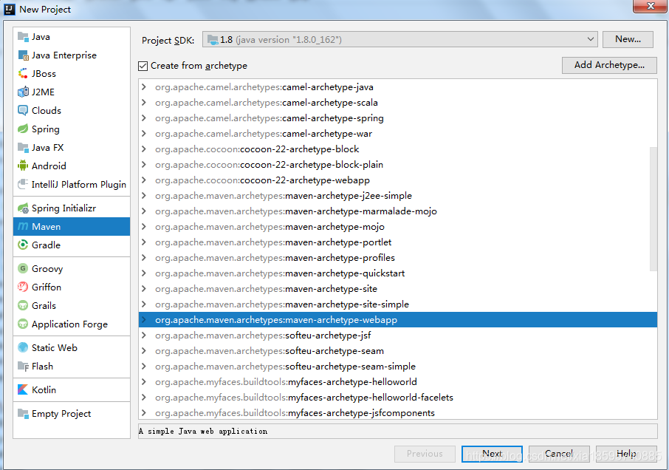
Task: Expand the maven-archetype-j2ee-simple node
Action: pyautogui.click(x=144, y=196)
